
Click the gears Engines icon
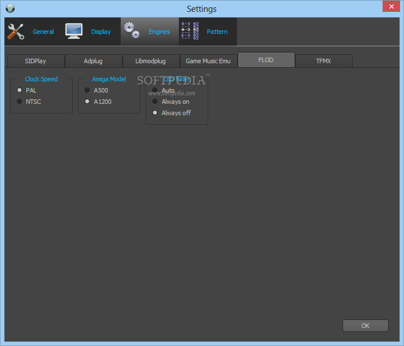click(x=131, y=30)
